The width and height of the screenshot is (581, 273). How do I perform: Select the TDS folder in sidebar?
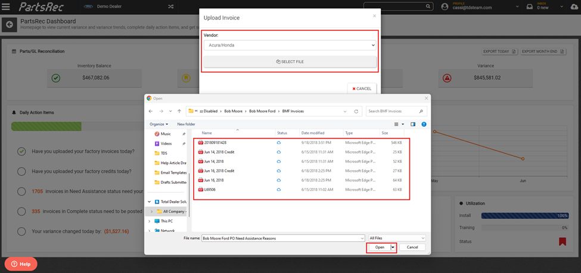(164, 153)
